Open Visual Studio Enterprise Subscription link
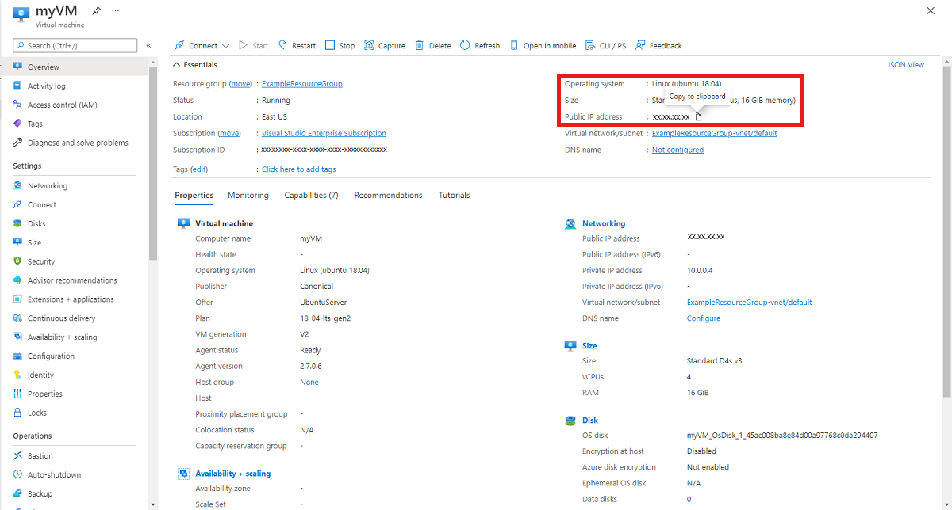 point(324,134)
